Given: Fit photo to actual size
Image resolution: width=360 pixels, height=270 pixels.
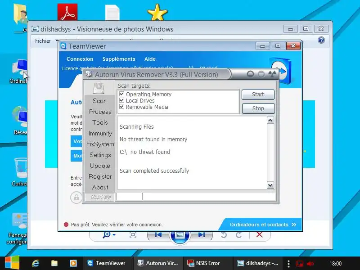Looking at the screenshot, I should point(133,234).
